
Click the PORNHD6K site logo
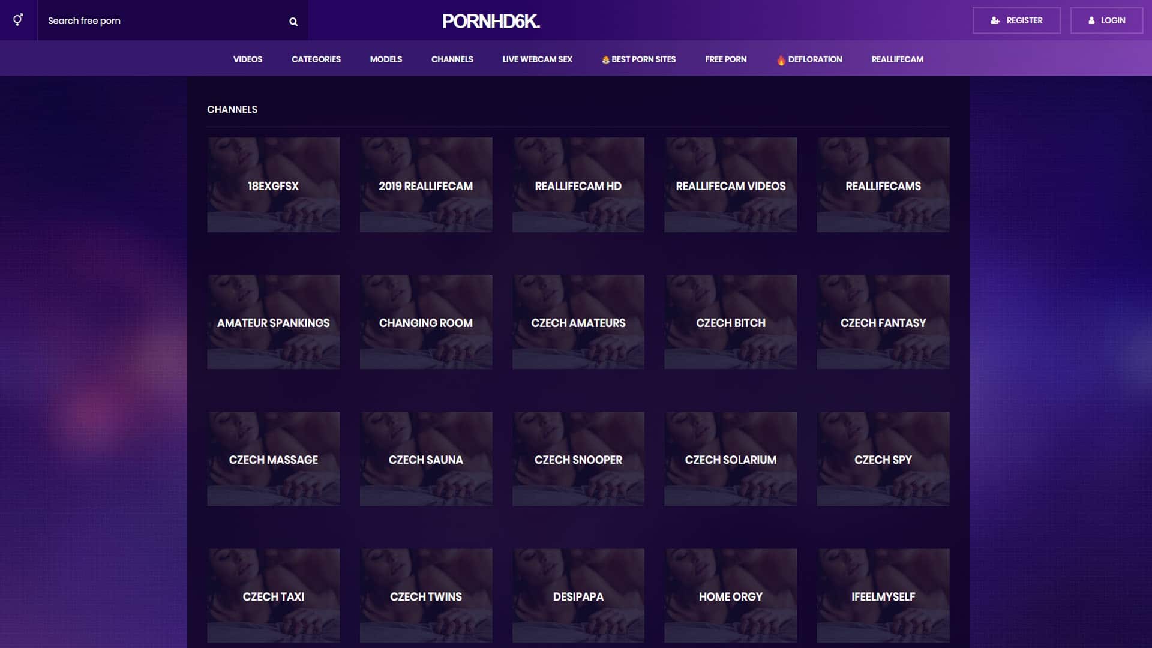click(491, 21)
